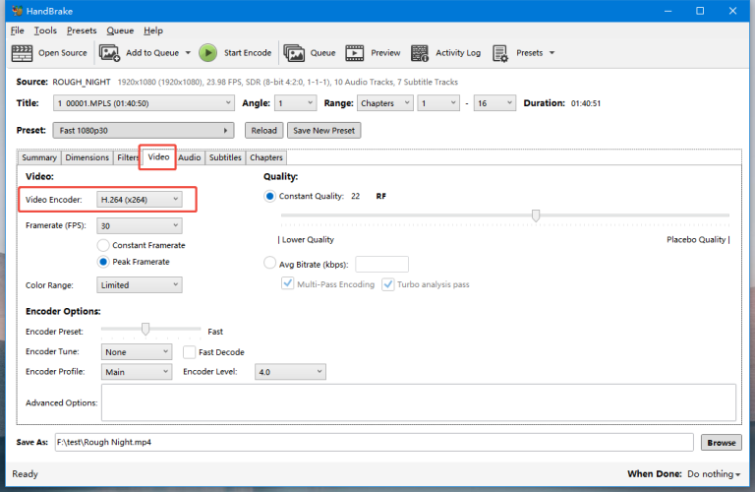Select Constant Quality radio button
This screenshot has height=492, width=755.
[x=269, y=196]
